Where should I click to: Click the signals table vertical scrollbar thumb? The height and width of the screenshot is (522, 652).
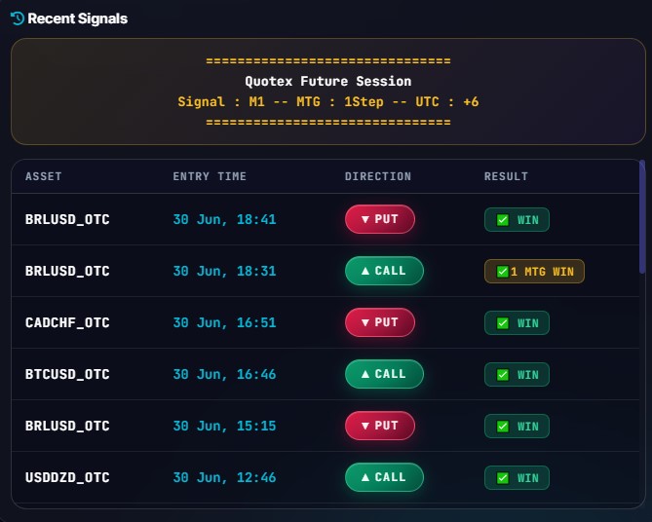(642, 216)
